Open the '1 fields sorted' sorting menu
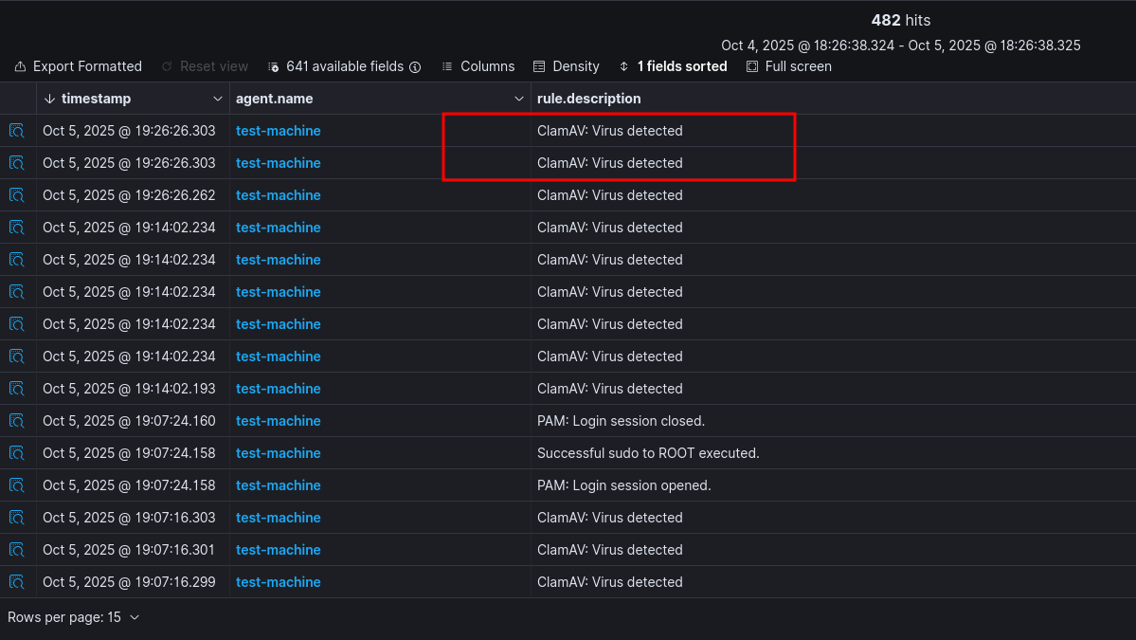 (x=673, y=66)
